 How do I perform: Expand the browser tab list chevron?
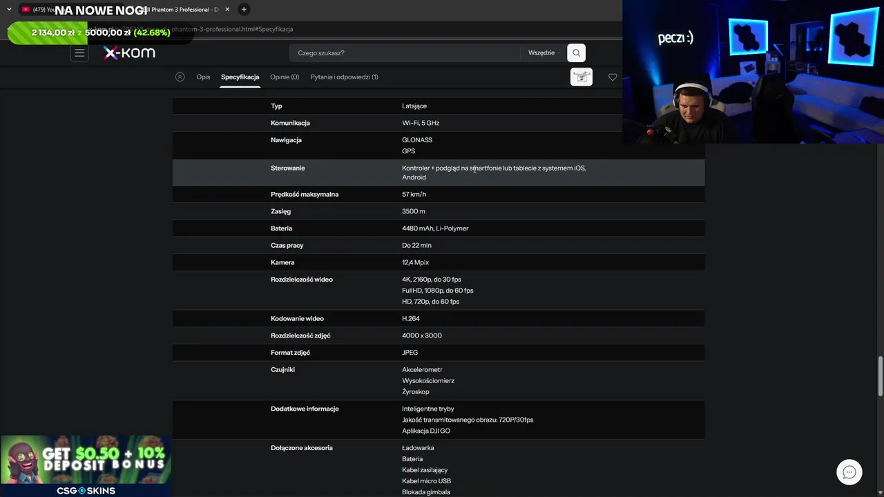point(9,10)
